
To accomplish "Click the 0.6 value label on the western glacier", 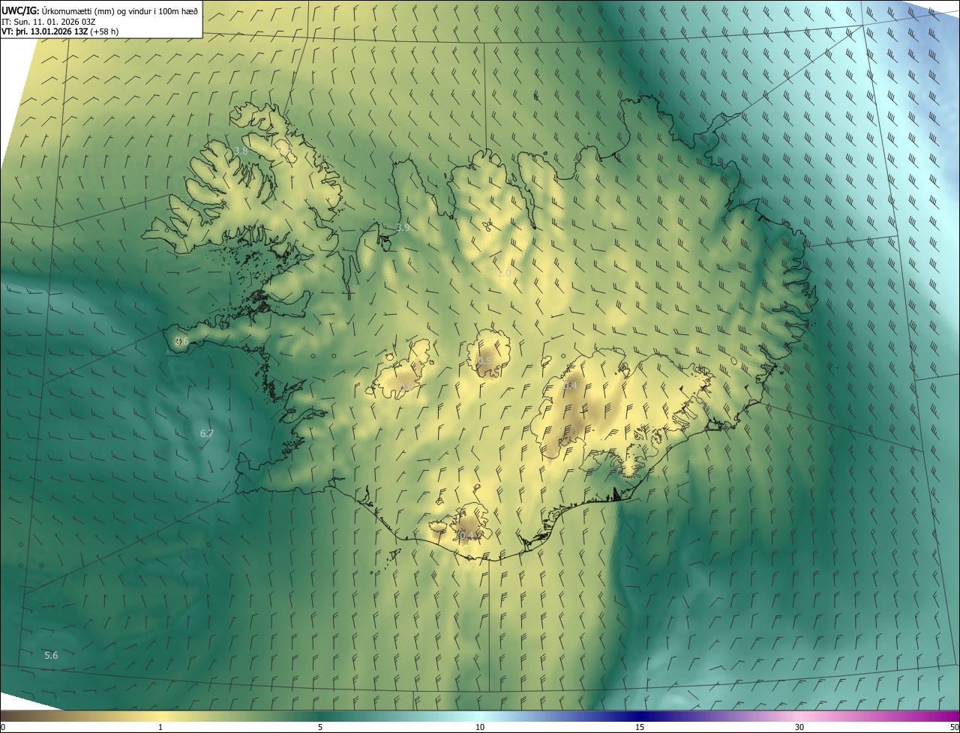I will 406,387.
